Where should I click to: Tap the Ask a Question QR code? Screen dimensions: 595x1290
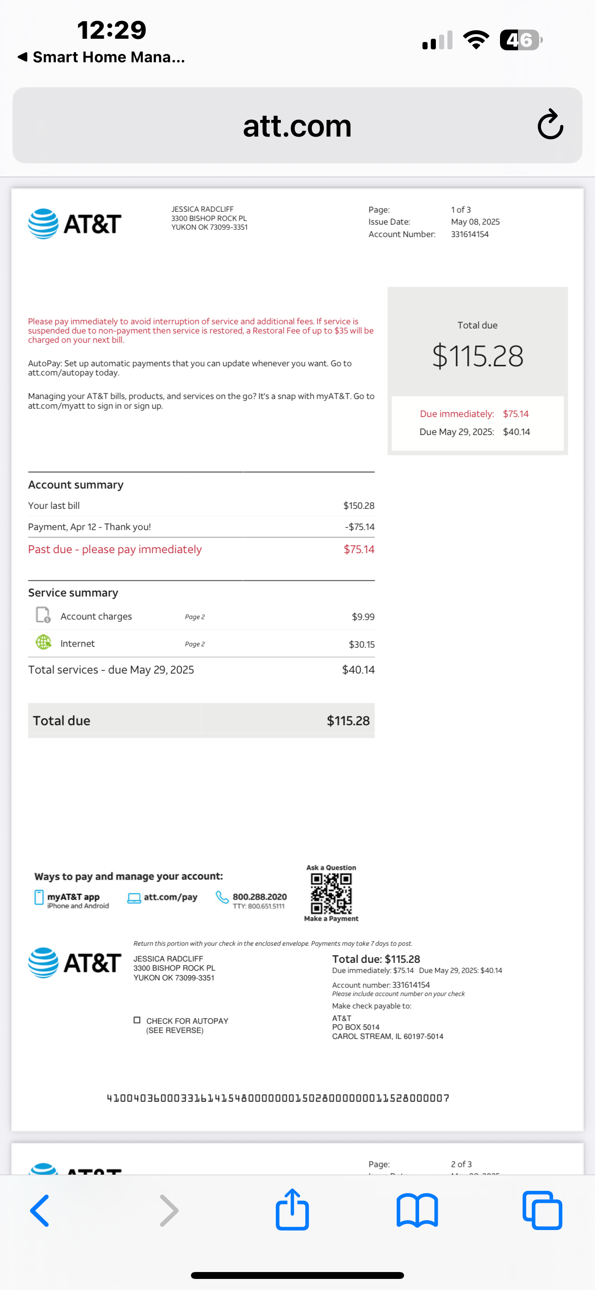tap(331, 894)
